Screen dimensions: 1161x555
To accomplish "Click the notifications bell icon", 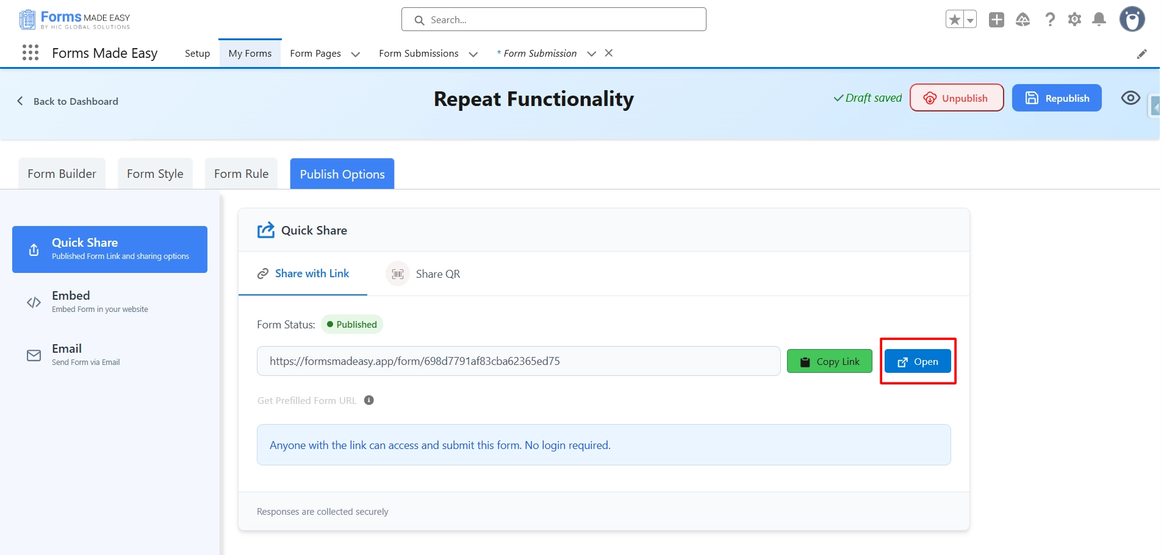I will (x=1099, y=19).
